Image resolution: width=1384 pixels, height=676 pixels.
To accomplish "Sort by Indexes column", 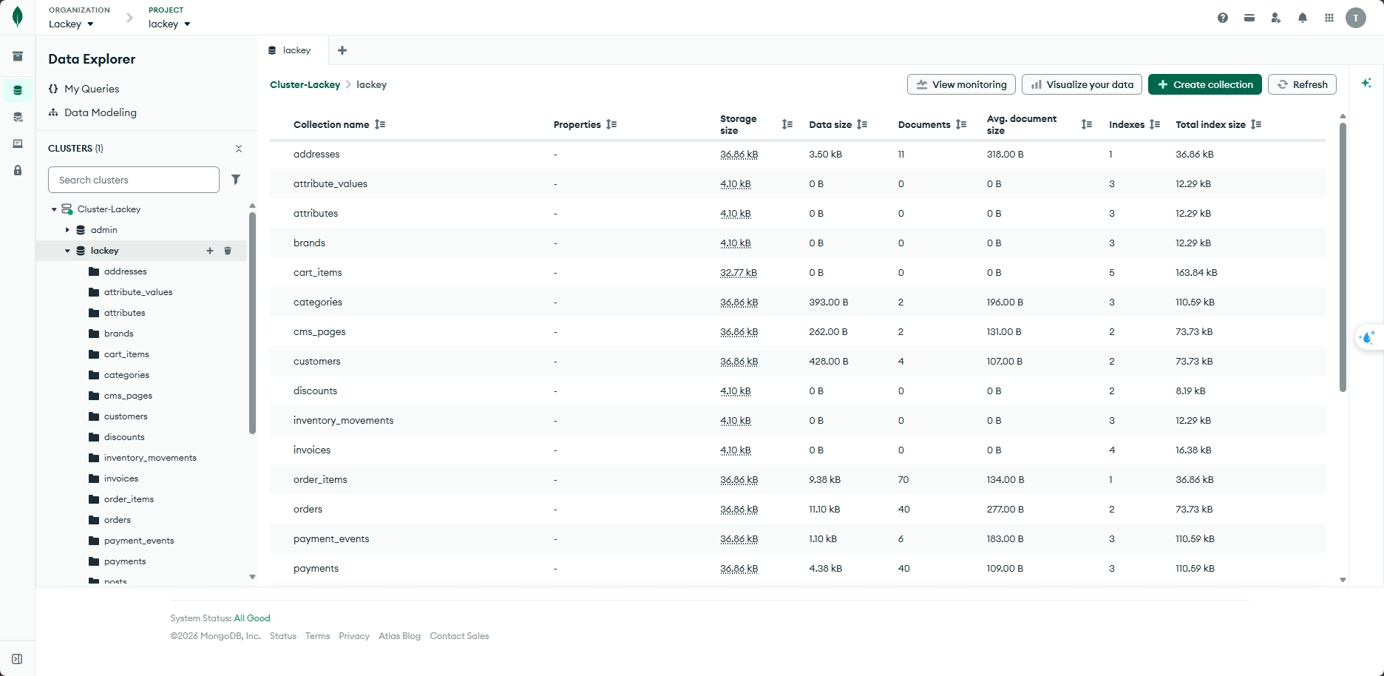I will (x=1155, y=124).
